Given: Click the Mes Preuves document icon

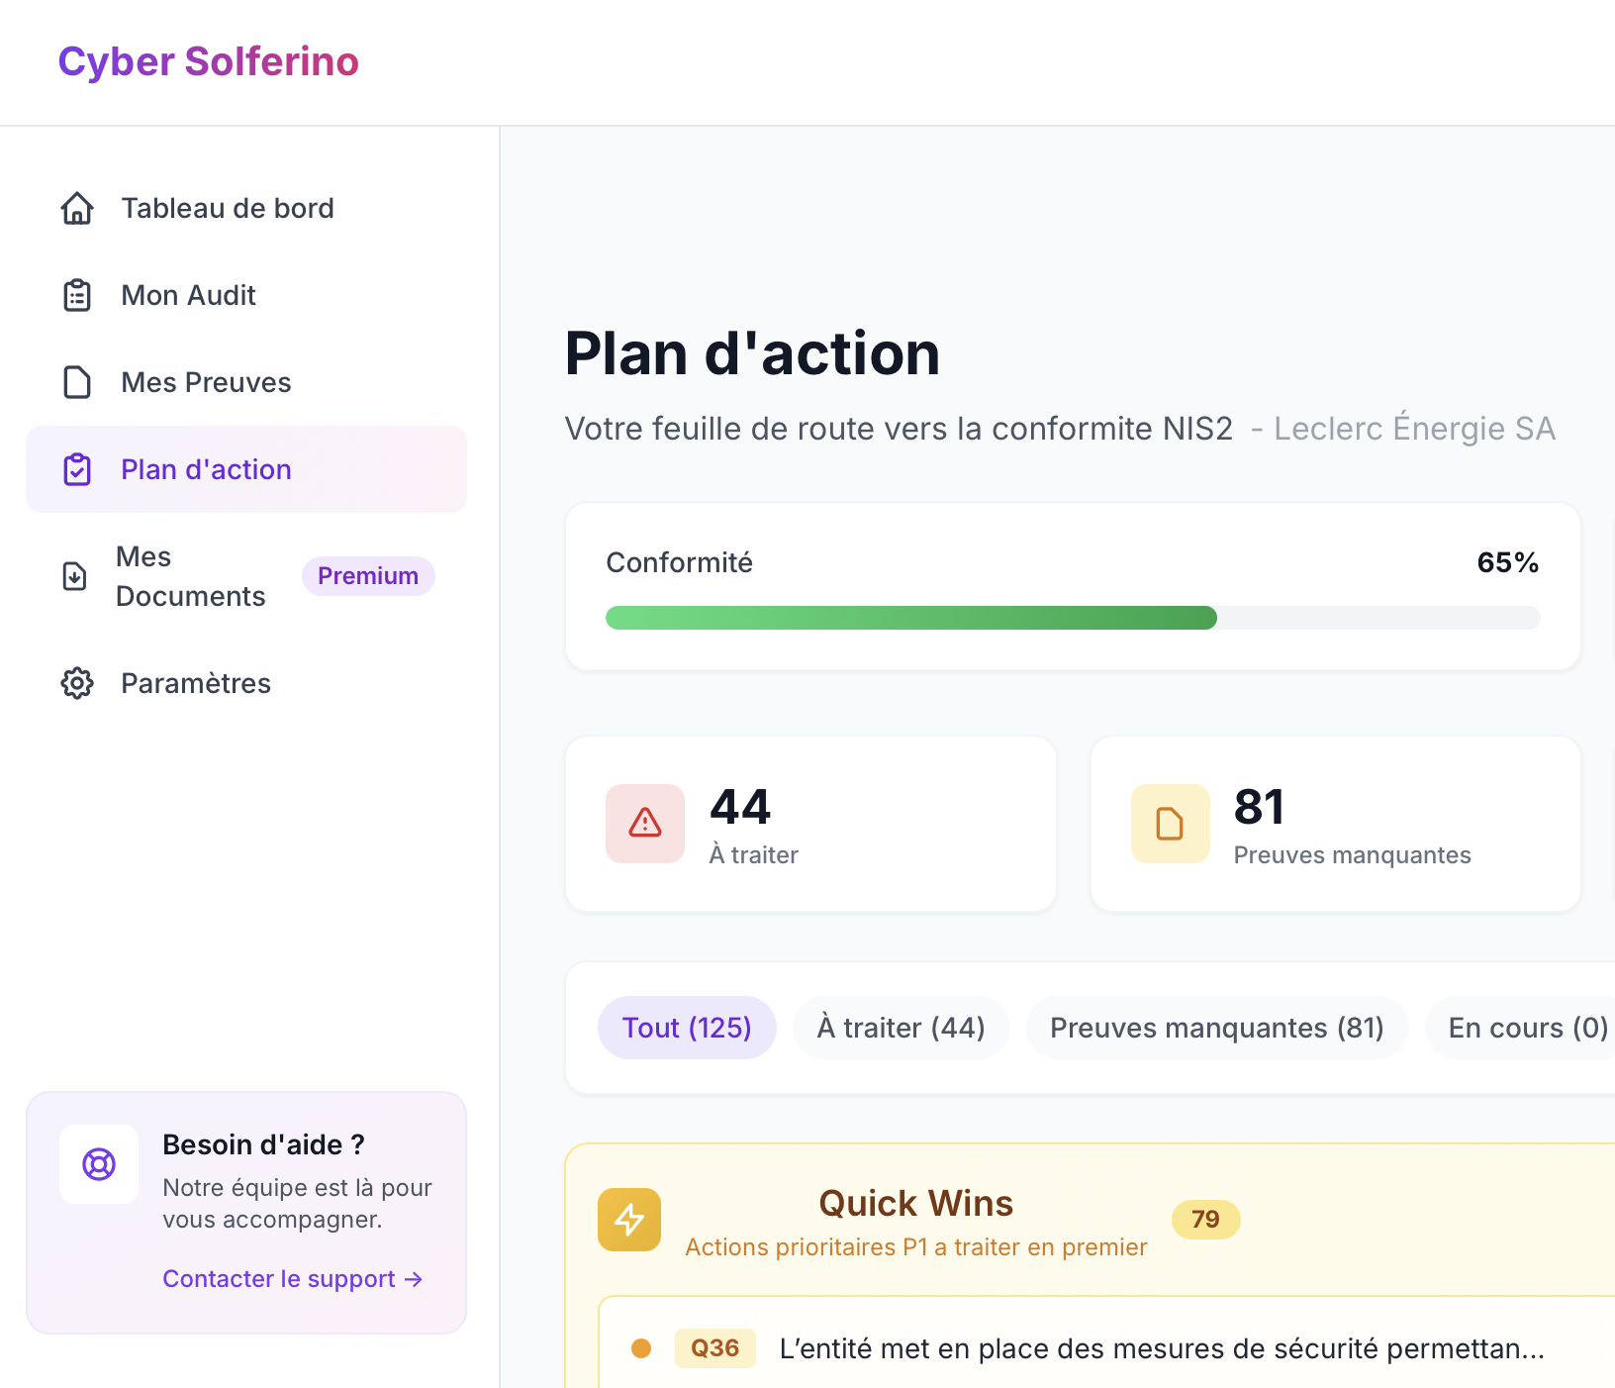Looking at the screenshot, I should pyautogui.click(x=76, y=381).
